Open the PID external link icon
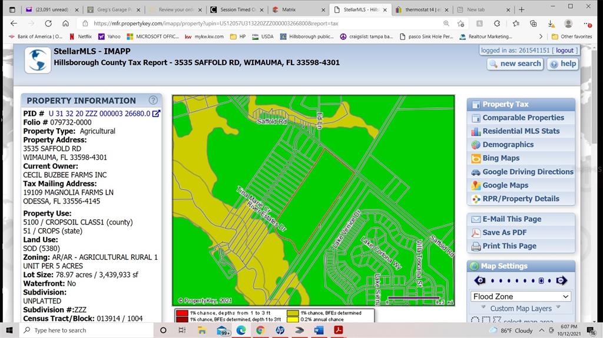The width and height of the screenshot is (603, 338). pyautogui.click(x=157, y=113)
